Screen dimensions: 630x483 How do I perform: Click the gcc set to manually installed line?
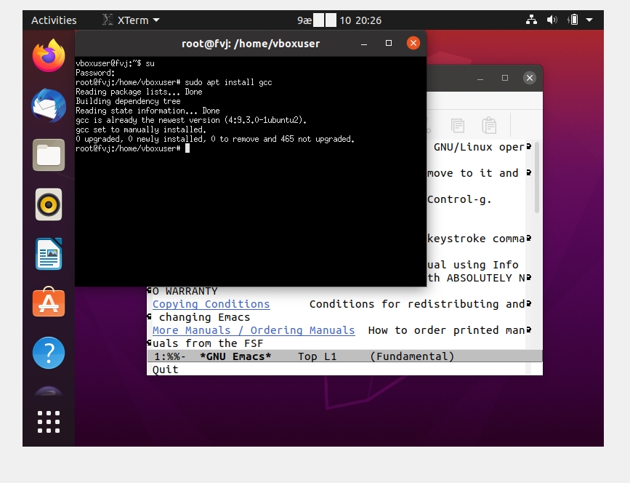[x=141, y=129]
